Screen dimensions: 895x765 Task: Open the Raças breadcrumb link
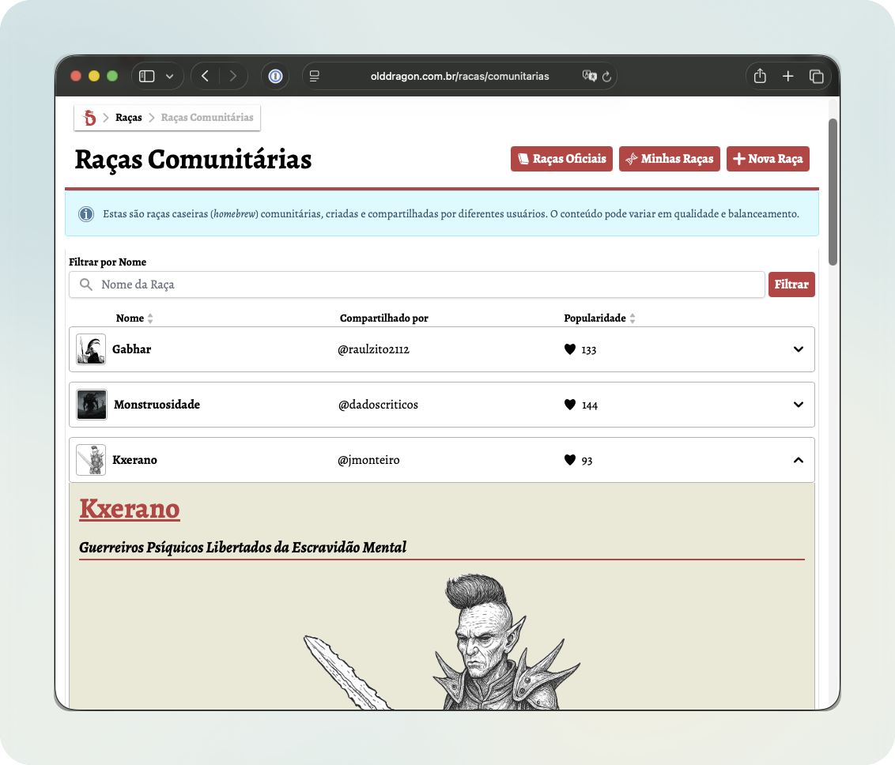128,117
